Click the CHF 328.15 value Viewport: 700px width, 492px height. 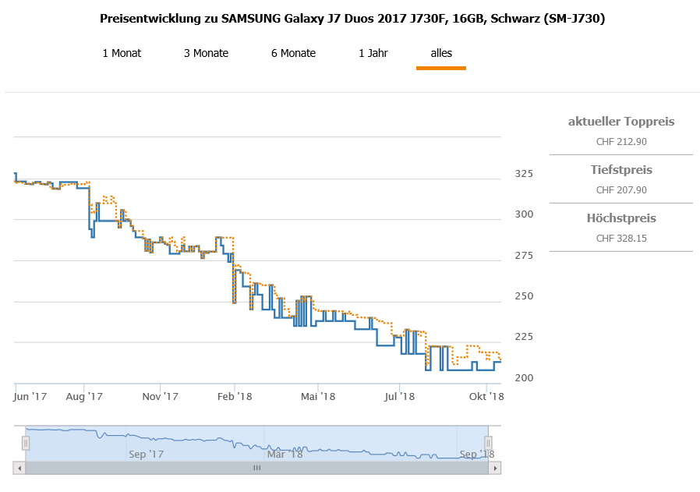(x=621, y=239)
